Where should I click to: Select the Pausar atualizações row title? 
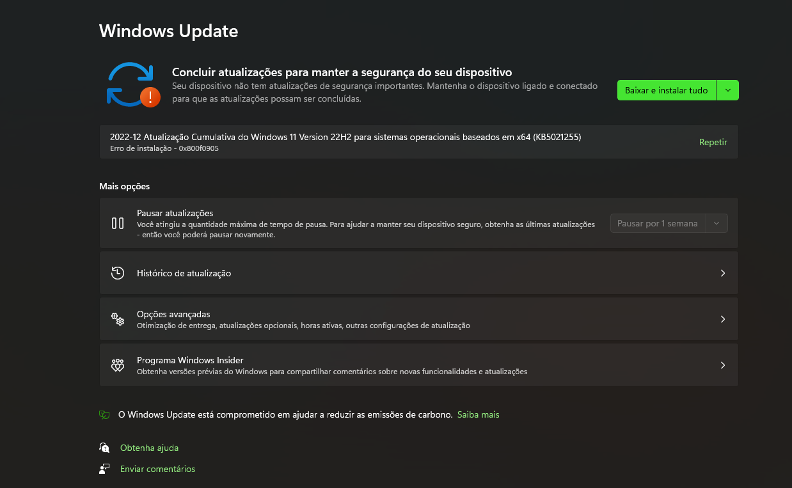[175, 213]
